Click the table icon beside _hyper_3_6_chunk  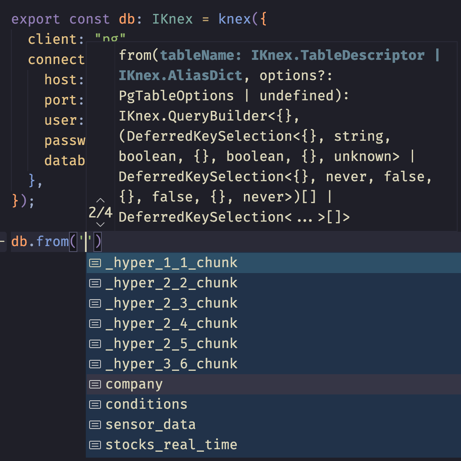pos(95,364)
